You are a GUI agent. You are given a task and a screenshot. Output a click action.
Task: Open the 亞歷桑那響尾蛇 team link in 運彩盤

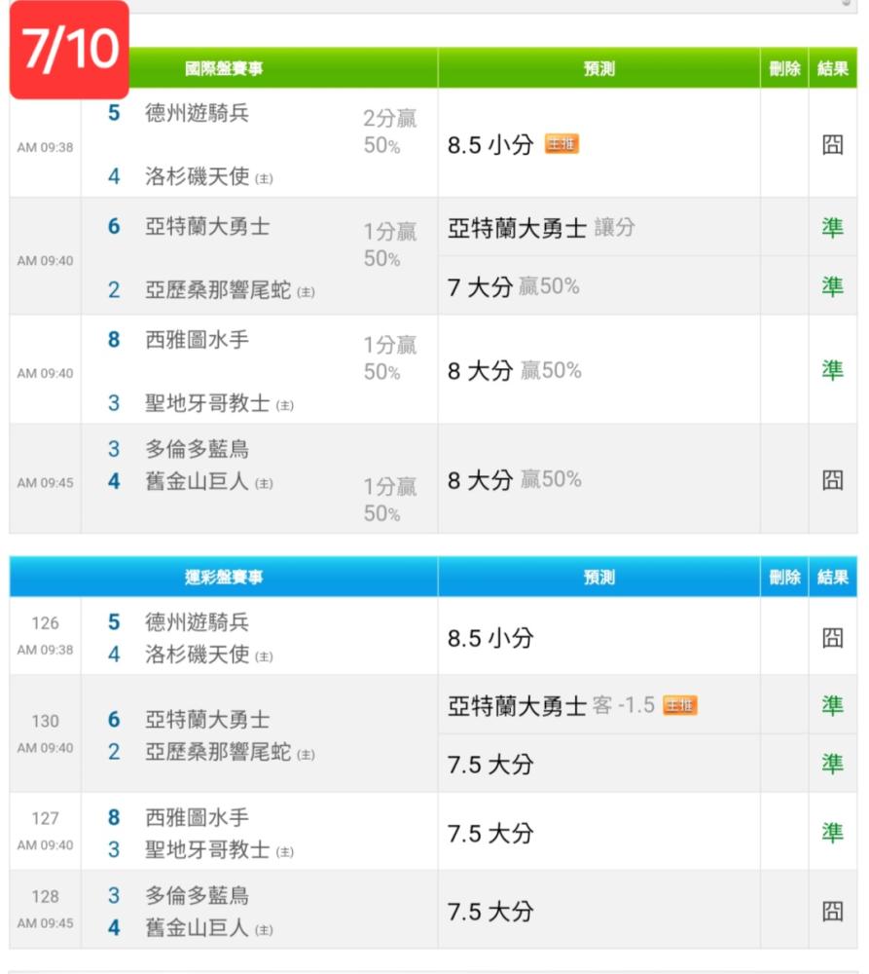tap(218, 752)
